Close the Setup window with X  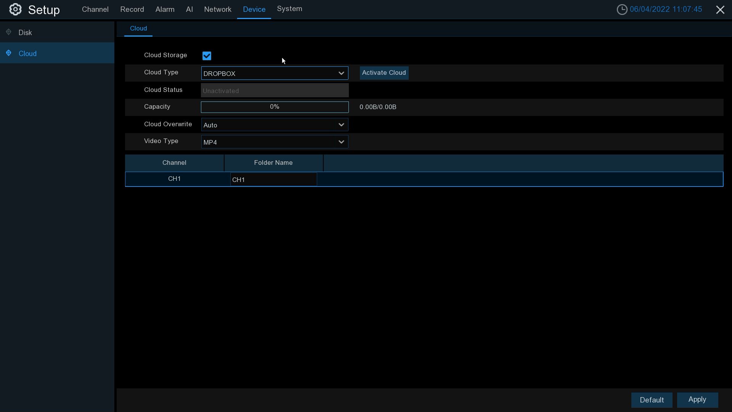pos(720,10)
